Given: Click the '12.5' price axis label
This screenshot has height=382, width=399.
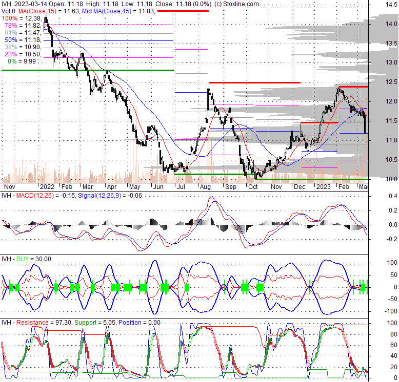Looking at the screenshot, I should tap(391, 82).
